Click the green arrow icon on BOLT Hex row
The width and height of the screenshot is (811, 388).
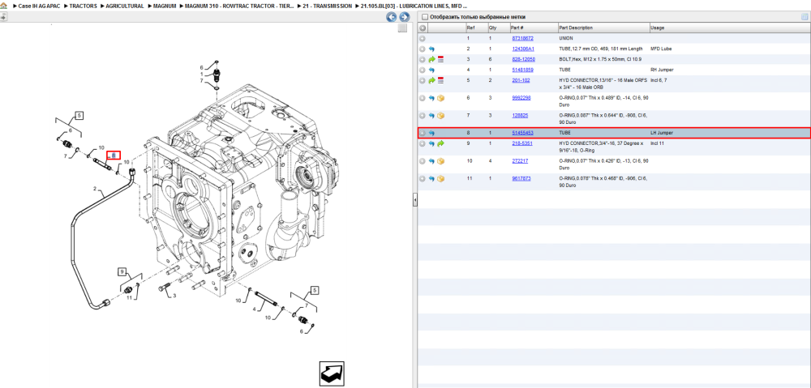coord(432,59)
